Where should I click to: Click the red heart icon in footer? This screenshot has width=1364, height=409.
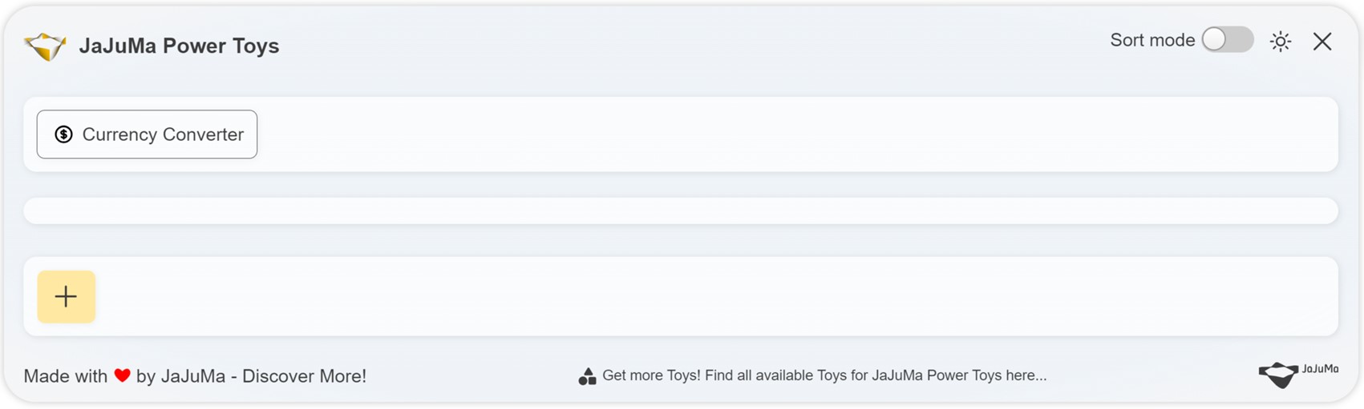122,375
